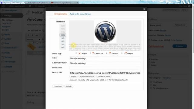194x109 pixels.
Task: Click the Forhåndsvis button
Action: coord(180,25)
